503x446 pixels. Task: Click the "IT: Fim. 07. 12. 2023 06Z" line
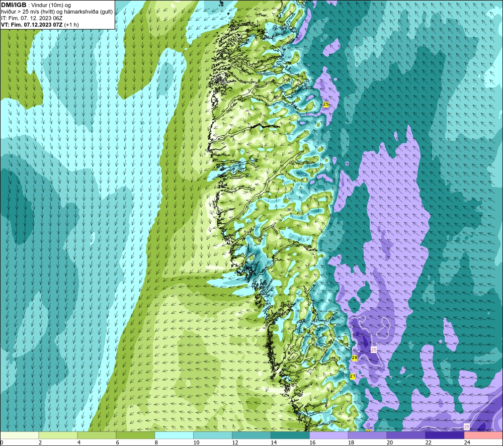click(x=32, y=18)
